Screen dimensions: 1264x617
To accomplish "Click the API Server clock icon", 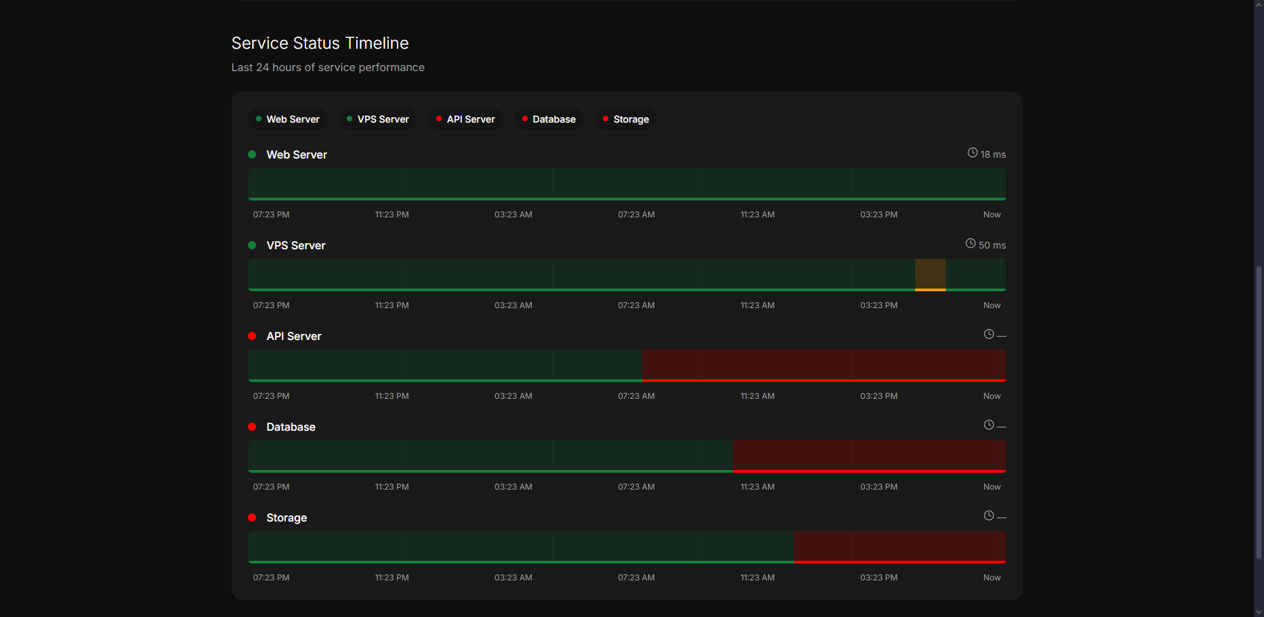I will point(988,335).
